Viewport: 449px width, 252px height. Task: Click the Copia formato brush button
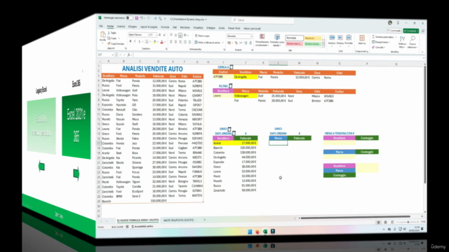[116, 43]
